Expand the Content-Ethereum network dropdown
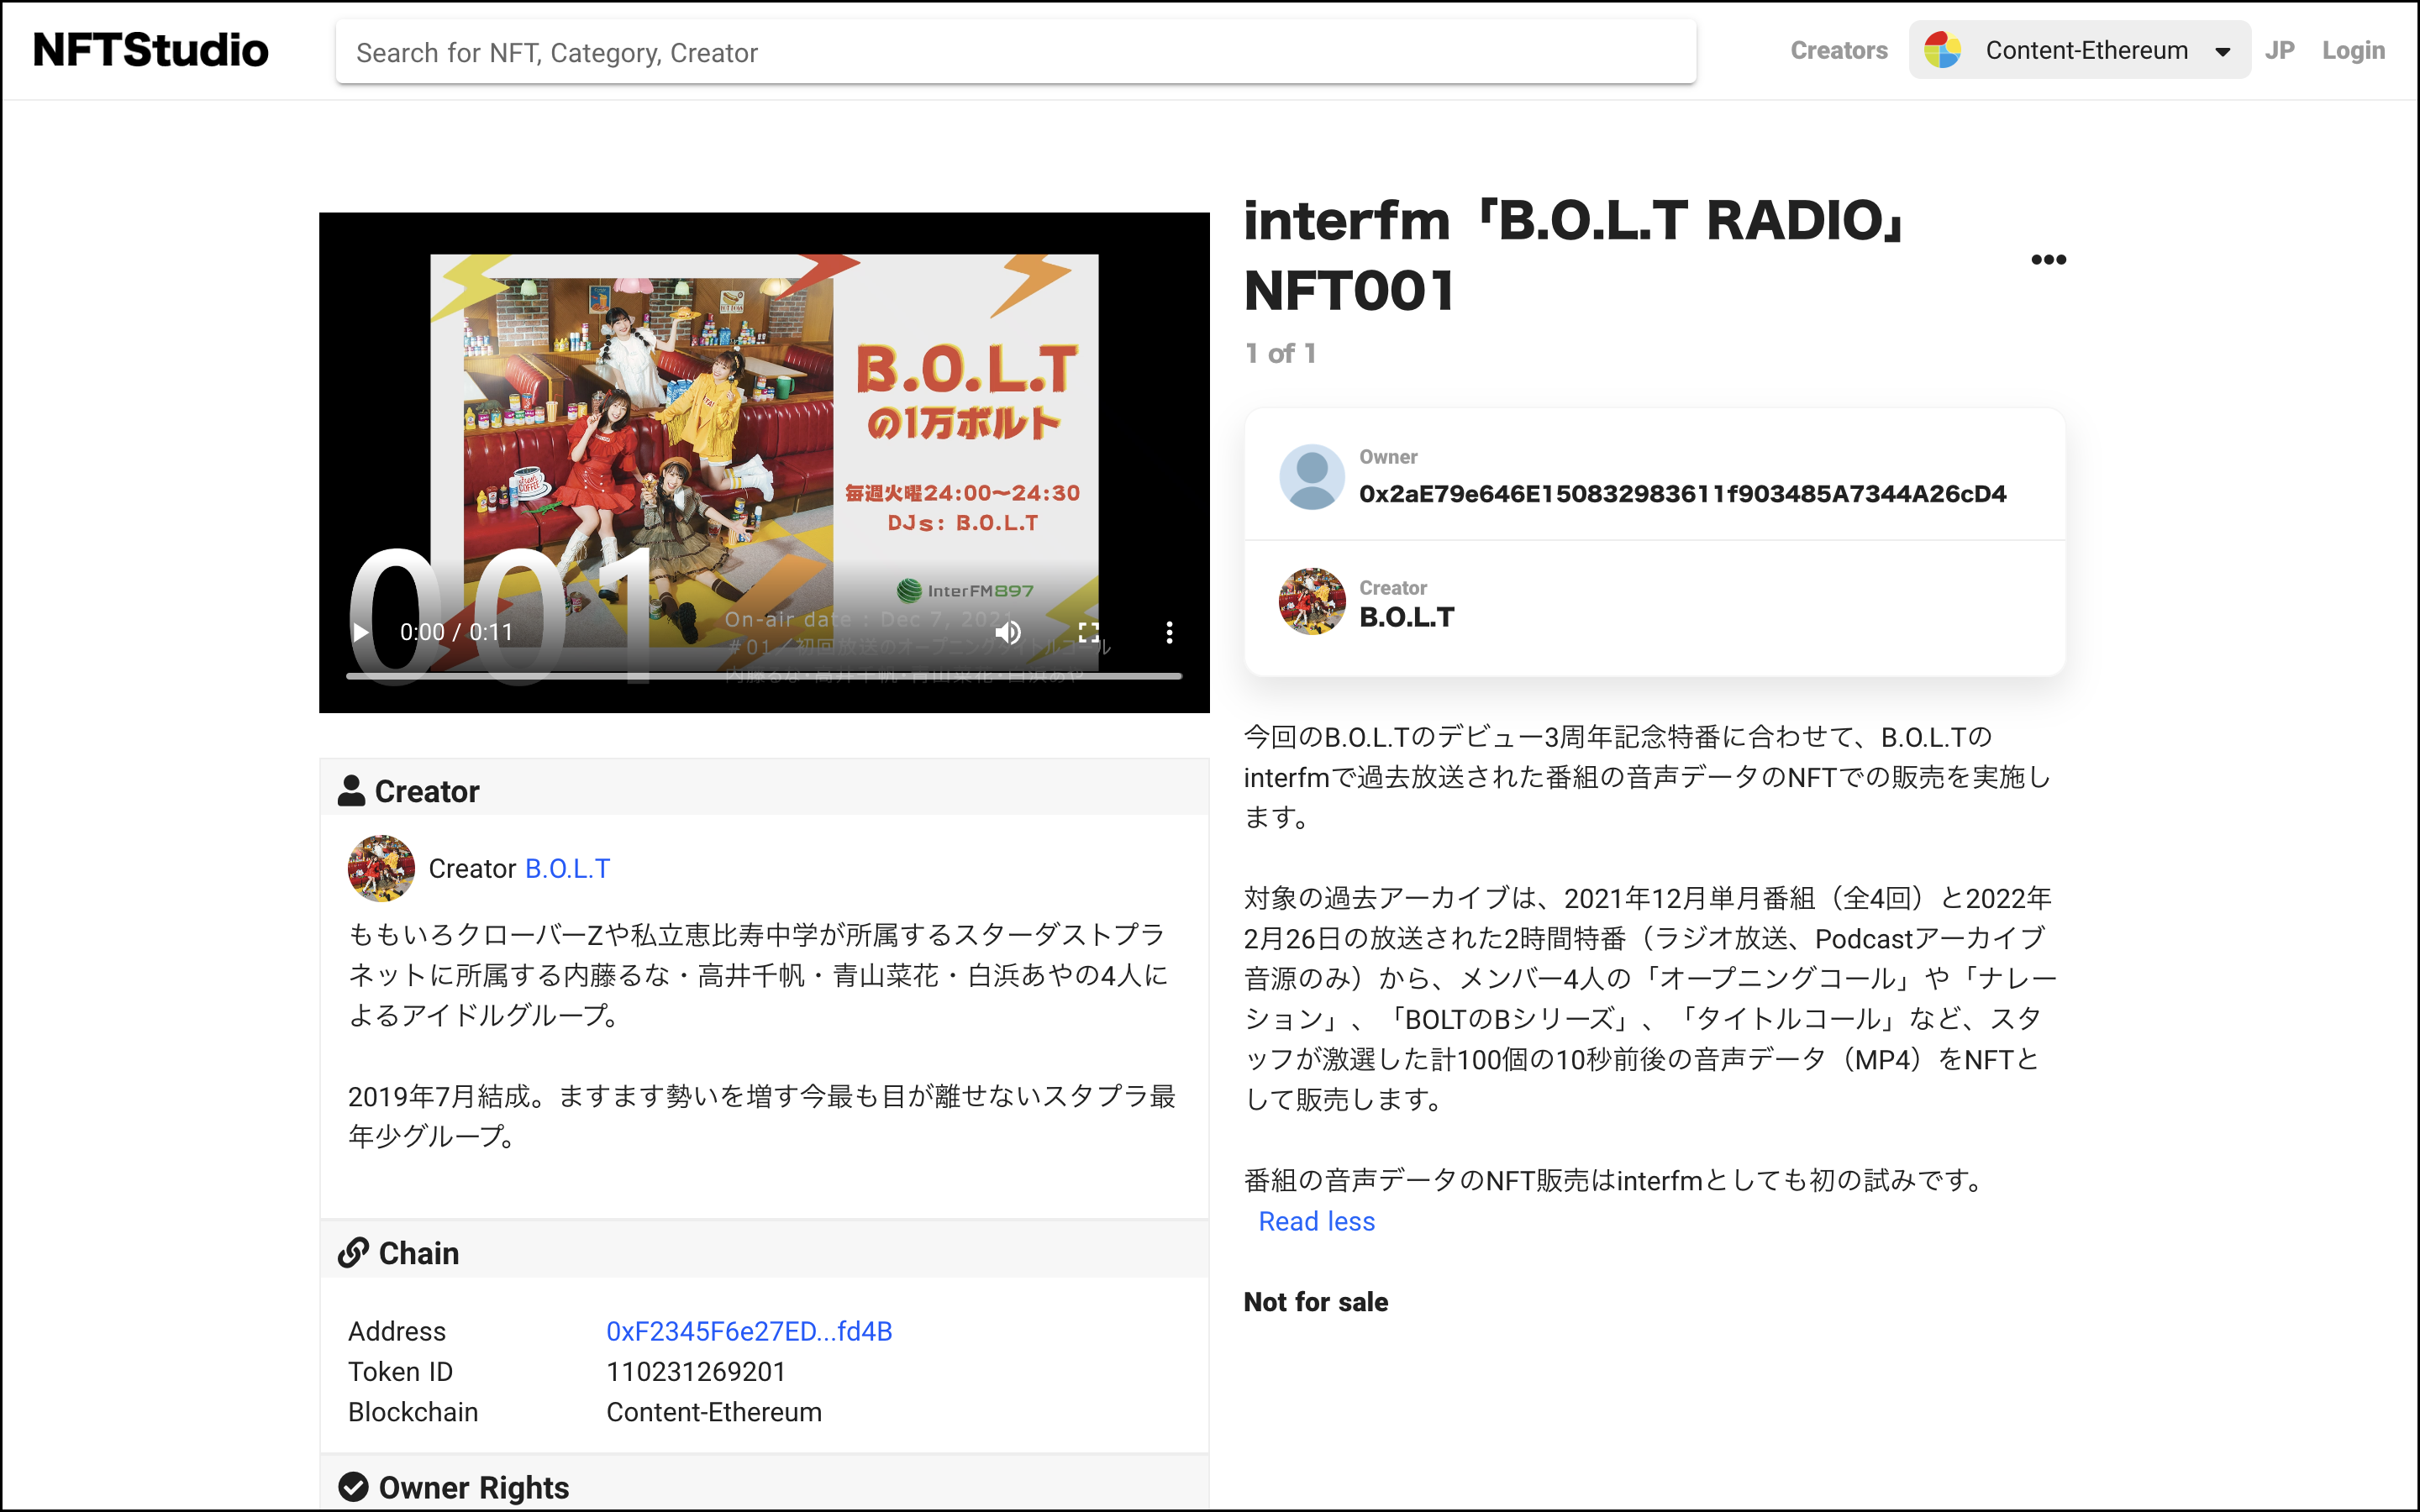The image size is (2420, 1512). (2222, 52)
